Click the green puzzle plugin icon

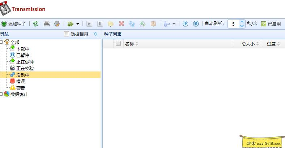(x=70, y=24)
